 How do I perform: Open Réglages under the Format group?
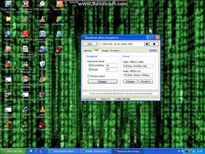(130, 82)
